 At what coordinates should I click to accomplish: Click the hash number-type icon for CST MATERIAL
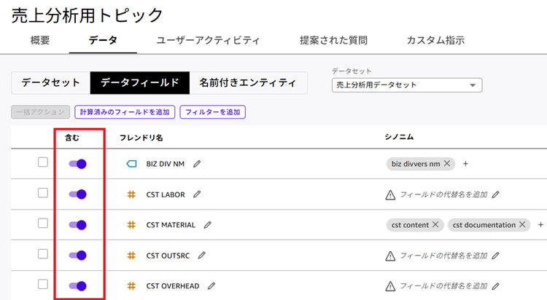131,225
